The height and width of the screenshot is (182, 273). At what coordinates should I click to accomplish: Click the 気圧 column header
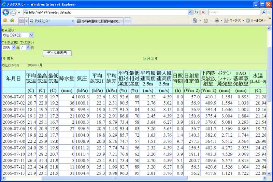[82, 79]
